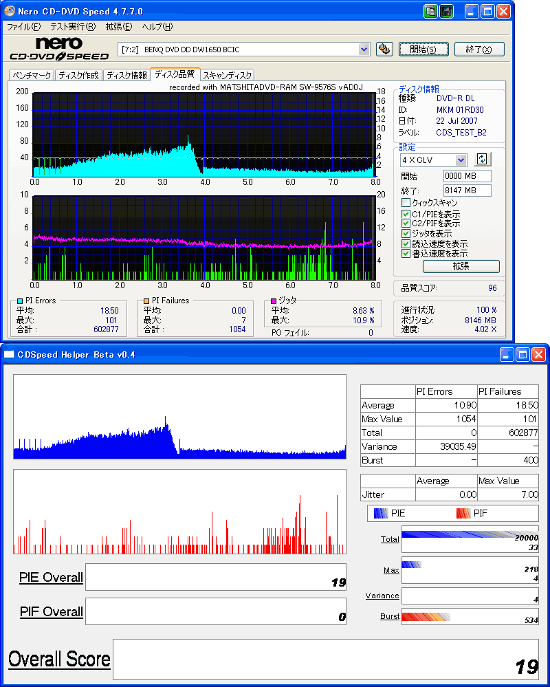Click the blue PIE legend swatch in Helper
The height and width of the screenshot is (687, 550).
click(381, 513)
